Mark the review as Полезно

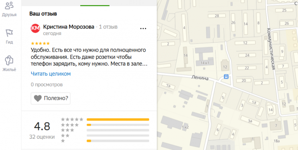pyautogui.click(x=50, y=98)
